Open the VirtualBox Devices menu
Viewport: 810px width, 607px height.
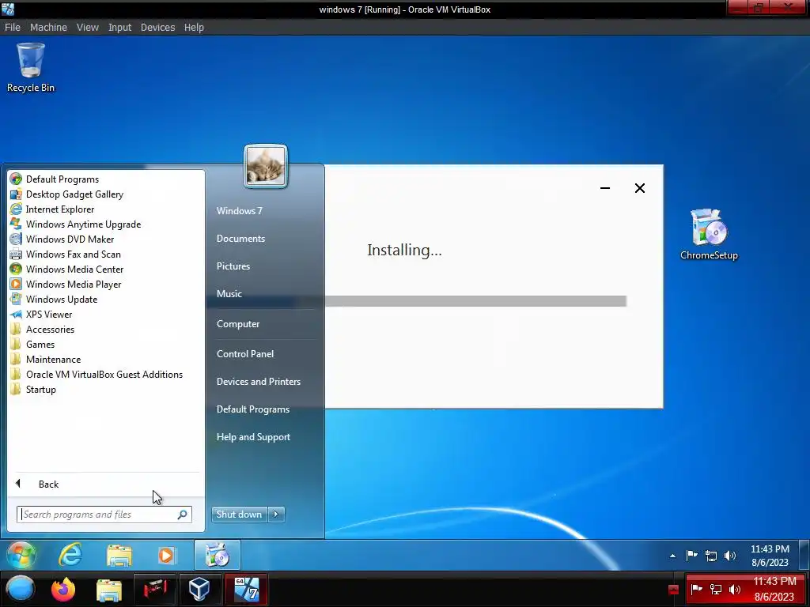(x=157, y=28)
